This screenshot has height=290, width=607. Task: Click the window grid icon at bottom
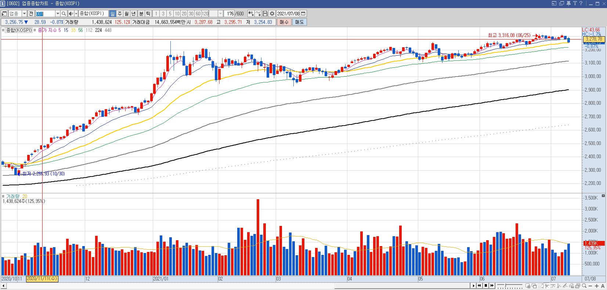pyautogui.click(x=528, y=286)
